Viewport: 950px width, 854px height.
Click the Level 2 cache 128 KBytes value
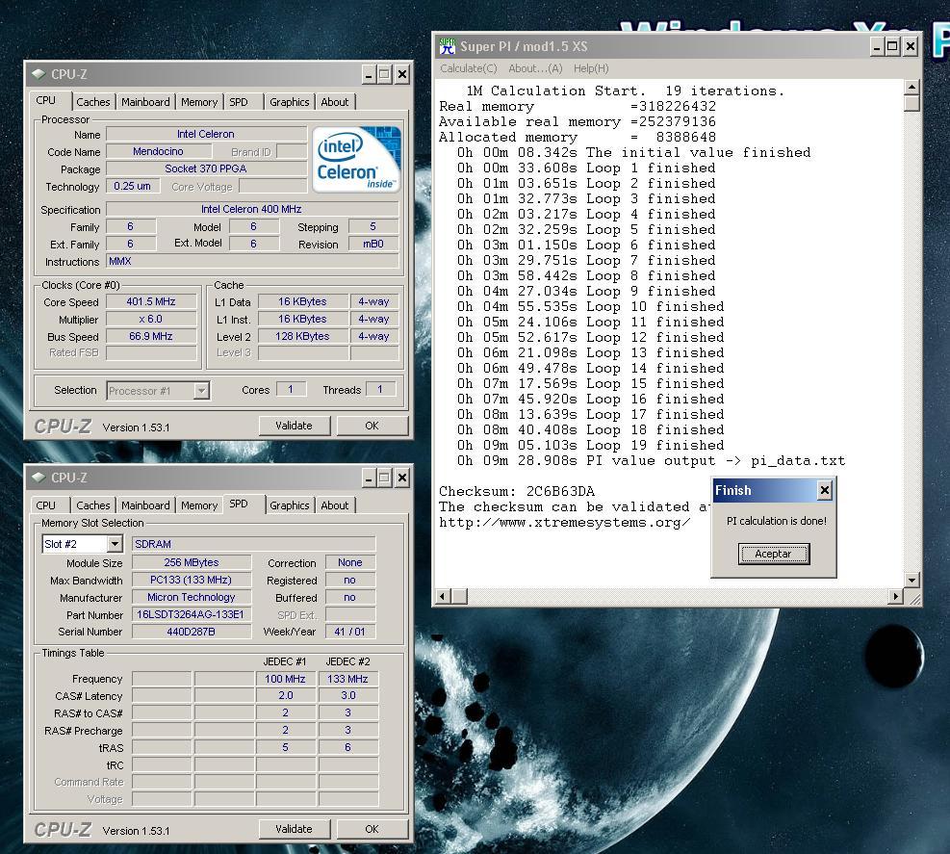click(x=303, y=336)
